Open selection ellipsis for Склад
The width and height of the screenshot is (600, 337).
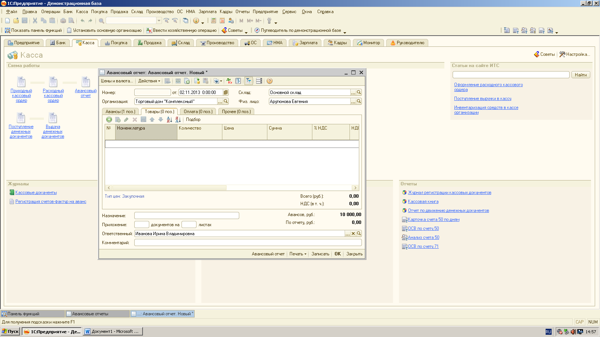[x=353, y=92]
